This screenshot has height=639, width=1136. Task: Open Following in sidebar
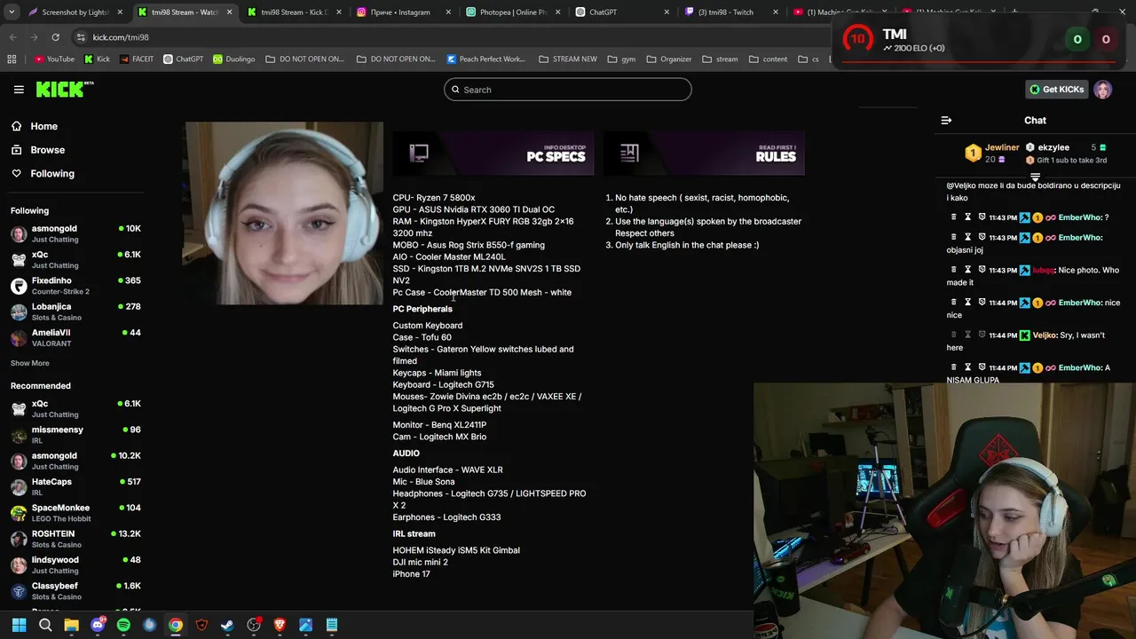coord(52,174)
